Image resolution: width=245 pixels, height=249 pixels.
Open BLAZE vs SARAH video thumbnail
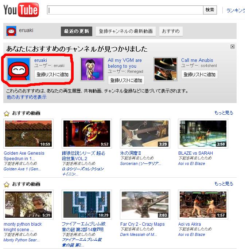pos(203,134)
